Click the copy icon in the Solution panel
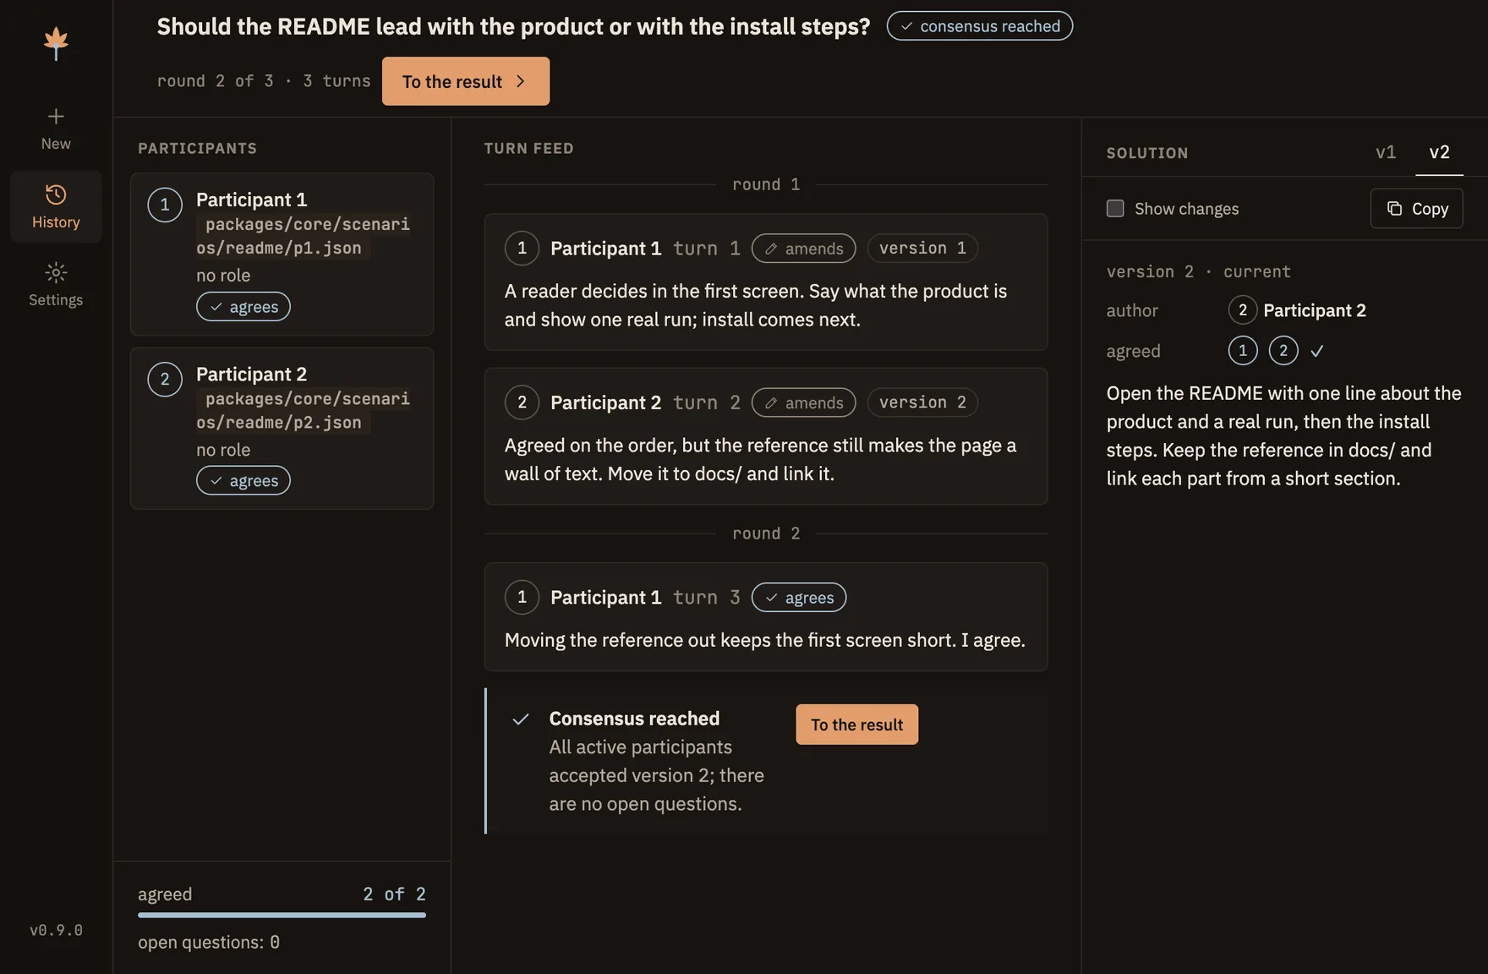Viewport: 1488px width, 974px height. point(1394,208)
